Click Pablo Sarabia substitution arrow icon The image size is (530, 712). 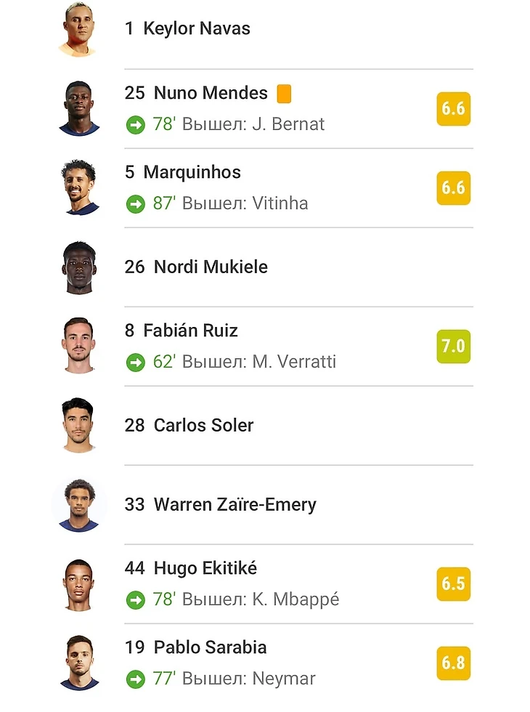[135, 679]
